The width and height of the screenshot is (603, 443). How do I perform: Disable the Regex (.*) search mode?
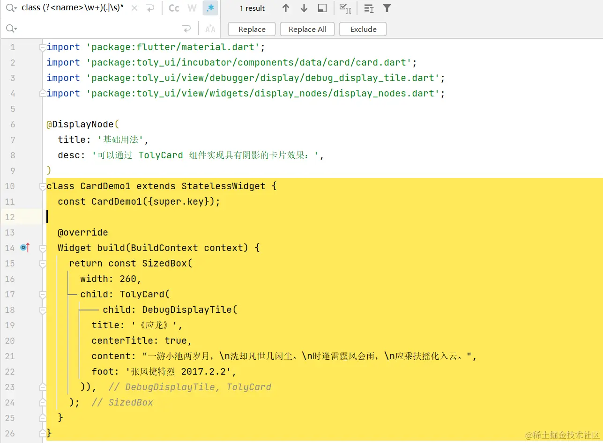pyautogui.click(x=210, y=8)
